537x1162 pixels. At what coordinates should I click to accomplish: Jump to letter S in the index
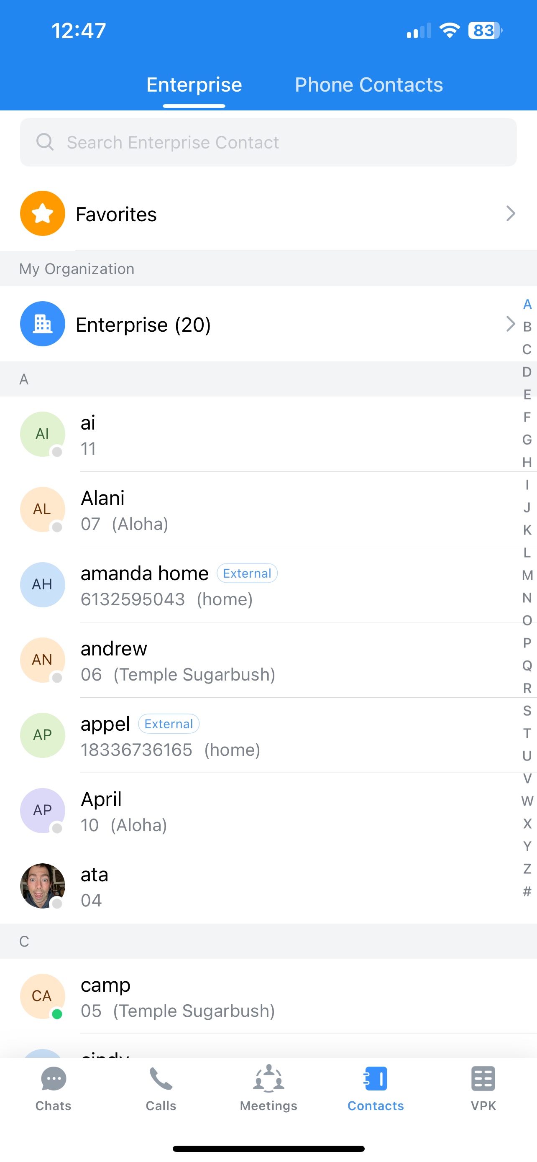point(527,711)
